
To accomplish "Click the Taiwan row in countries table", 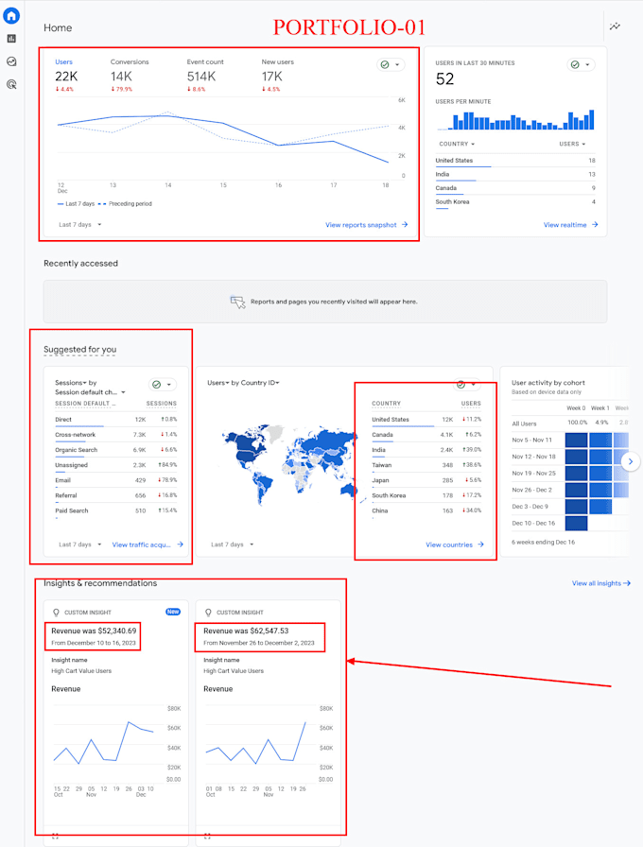I will (426, 465).
